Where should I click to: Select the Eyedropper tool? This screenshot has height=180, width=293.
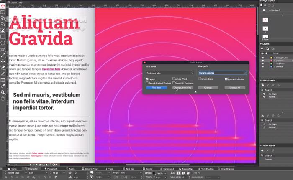click(x=3, y=86)
